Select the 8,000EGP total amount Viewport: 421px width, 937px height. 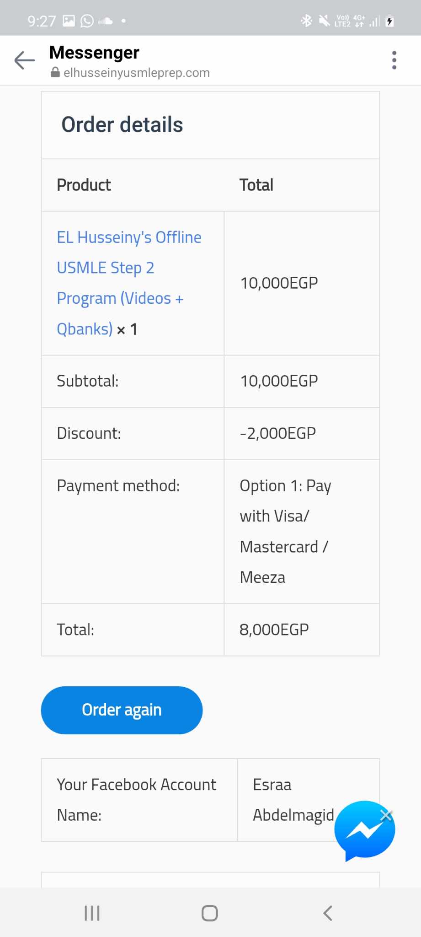tap(274, 630)
